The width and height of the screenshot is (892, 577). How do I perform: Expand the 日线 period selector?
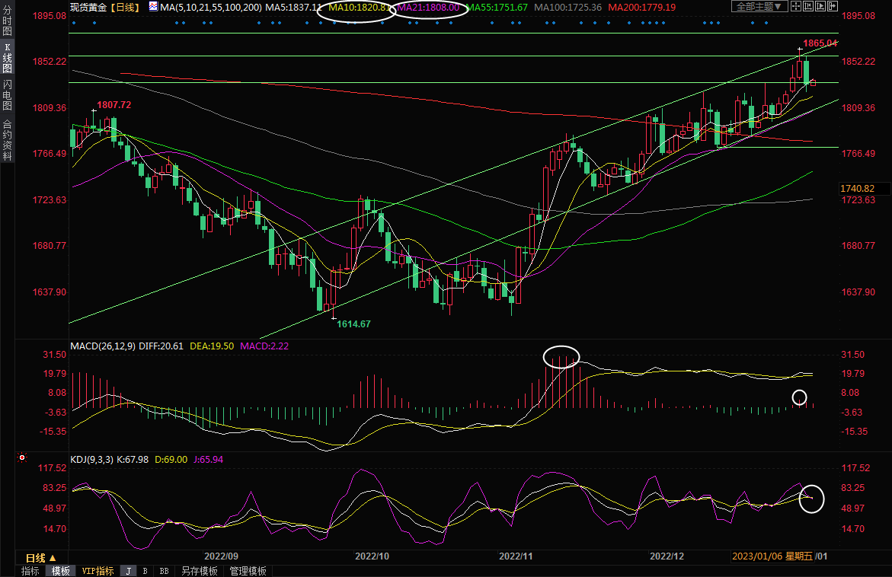41,558
